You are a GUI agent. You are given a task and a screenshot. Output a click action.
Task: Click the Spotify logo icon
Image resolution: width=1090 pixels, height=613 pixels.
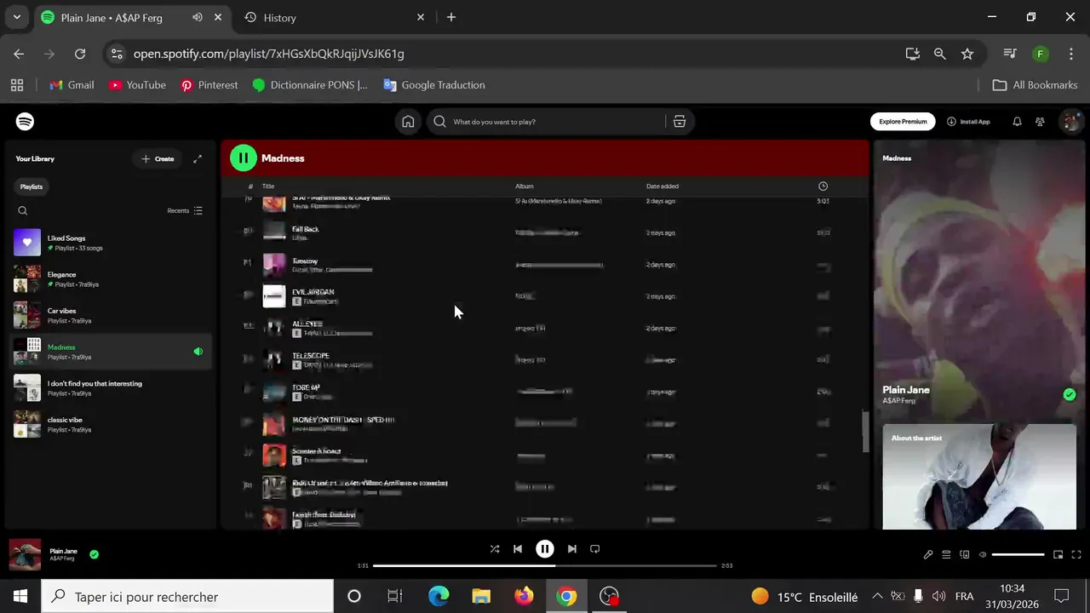(26, 122)
